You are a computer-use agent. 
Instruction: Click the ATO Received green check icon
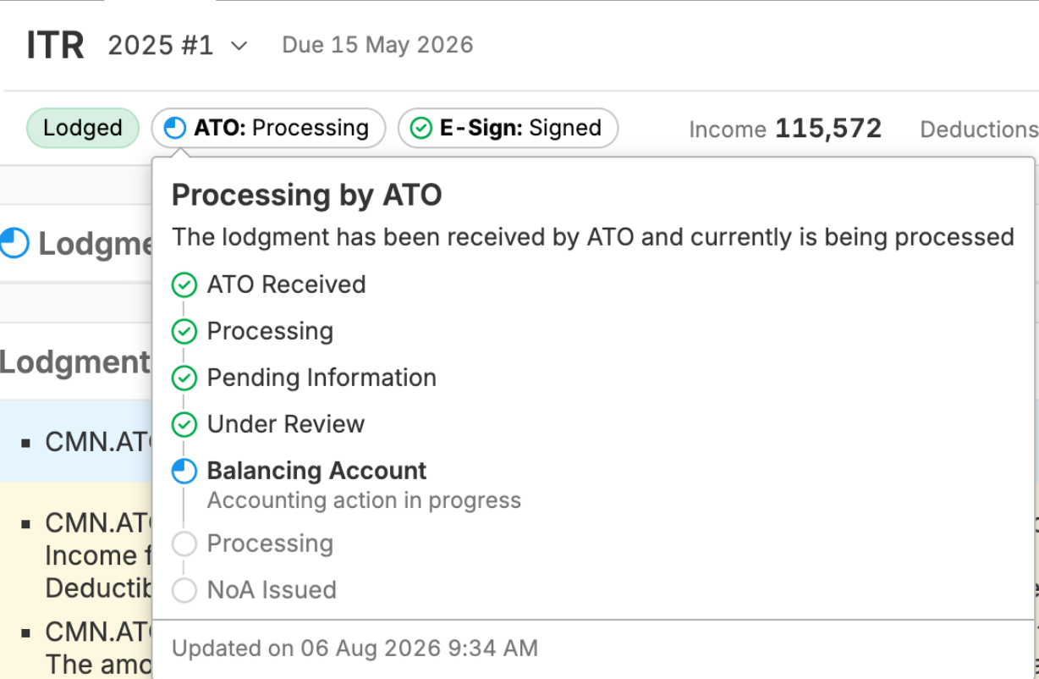pyautogui.click(x=184, y=285)
